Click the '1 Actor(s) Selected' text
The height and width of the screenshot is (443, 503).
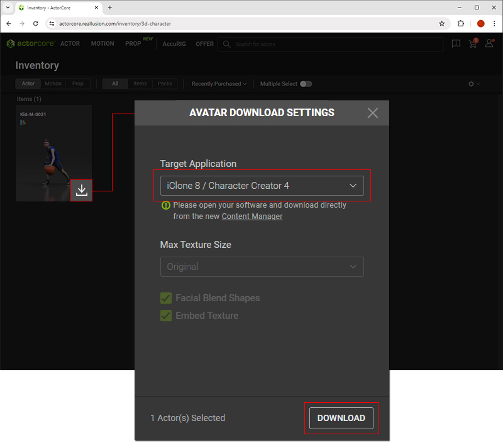coord(187,418)
